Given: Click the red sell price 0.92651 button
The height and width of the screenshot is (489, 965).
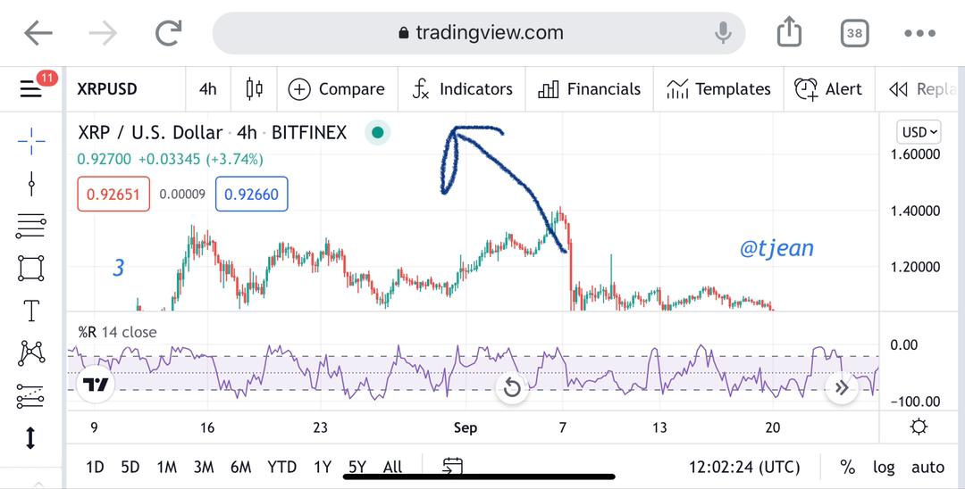Looking at the screenshot, I should point(113,194).
